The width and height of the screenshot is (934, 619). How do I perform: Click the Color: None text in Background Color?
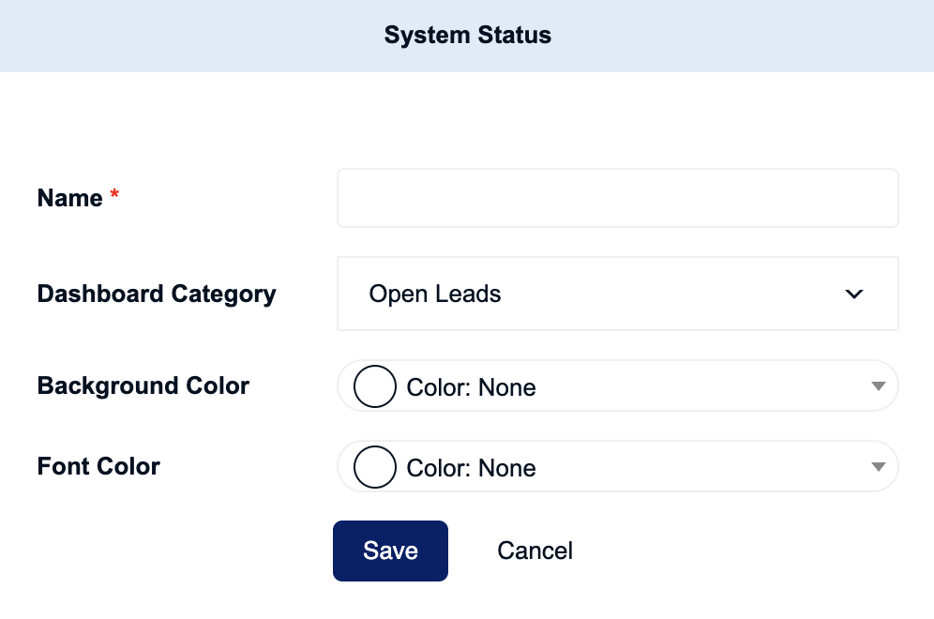pyautogui.click(x=471, y=388)
